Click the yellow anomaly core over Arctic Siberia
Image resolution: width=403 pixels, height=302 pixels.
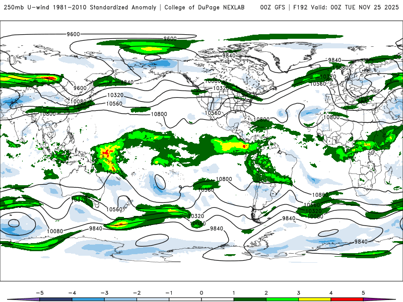152,49
